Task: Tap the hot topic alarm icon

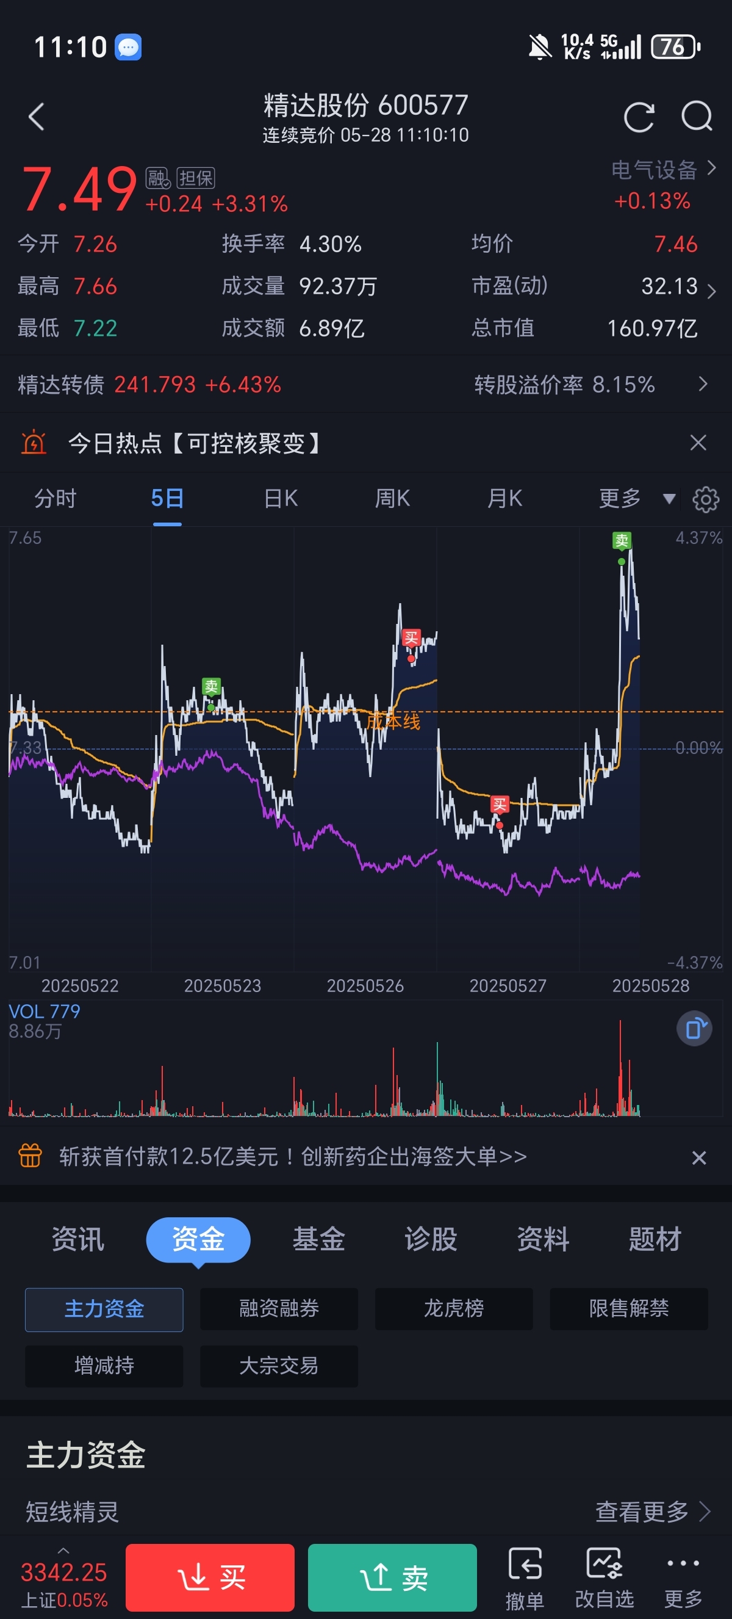Action: pyautogui.click(x=34, y=443)
